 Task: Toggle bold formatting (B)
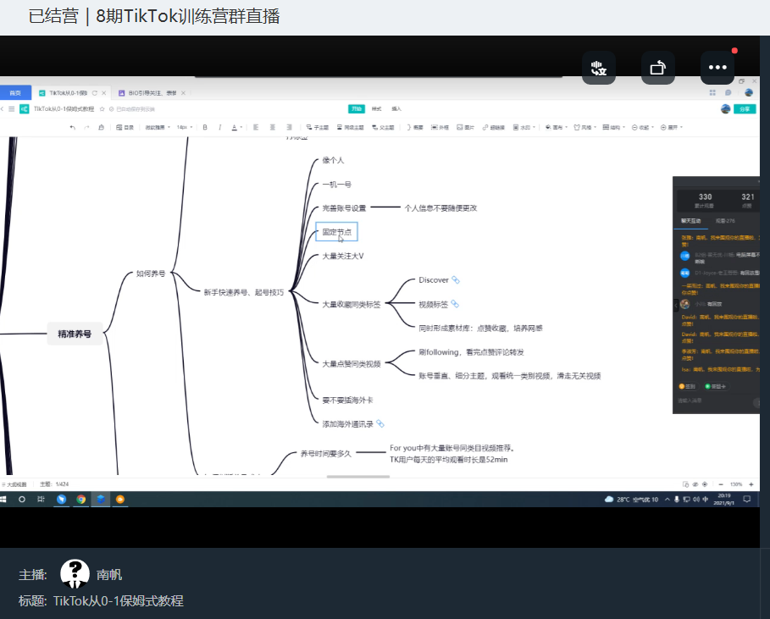pyautogui.click(x=205, y=127)
